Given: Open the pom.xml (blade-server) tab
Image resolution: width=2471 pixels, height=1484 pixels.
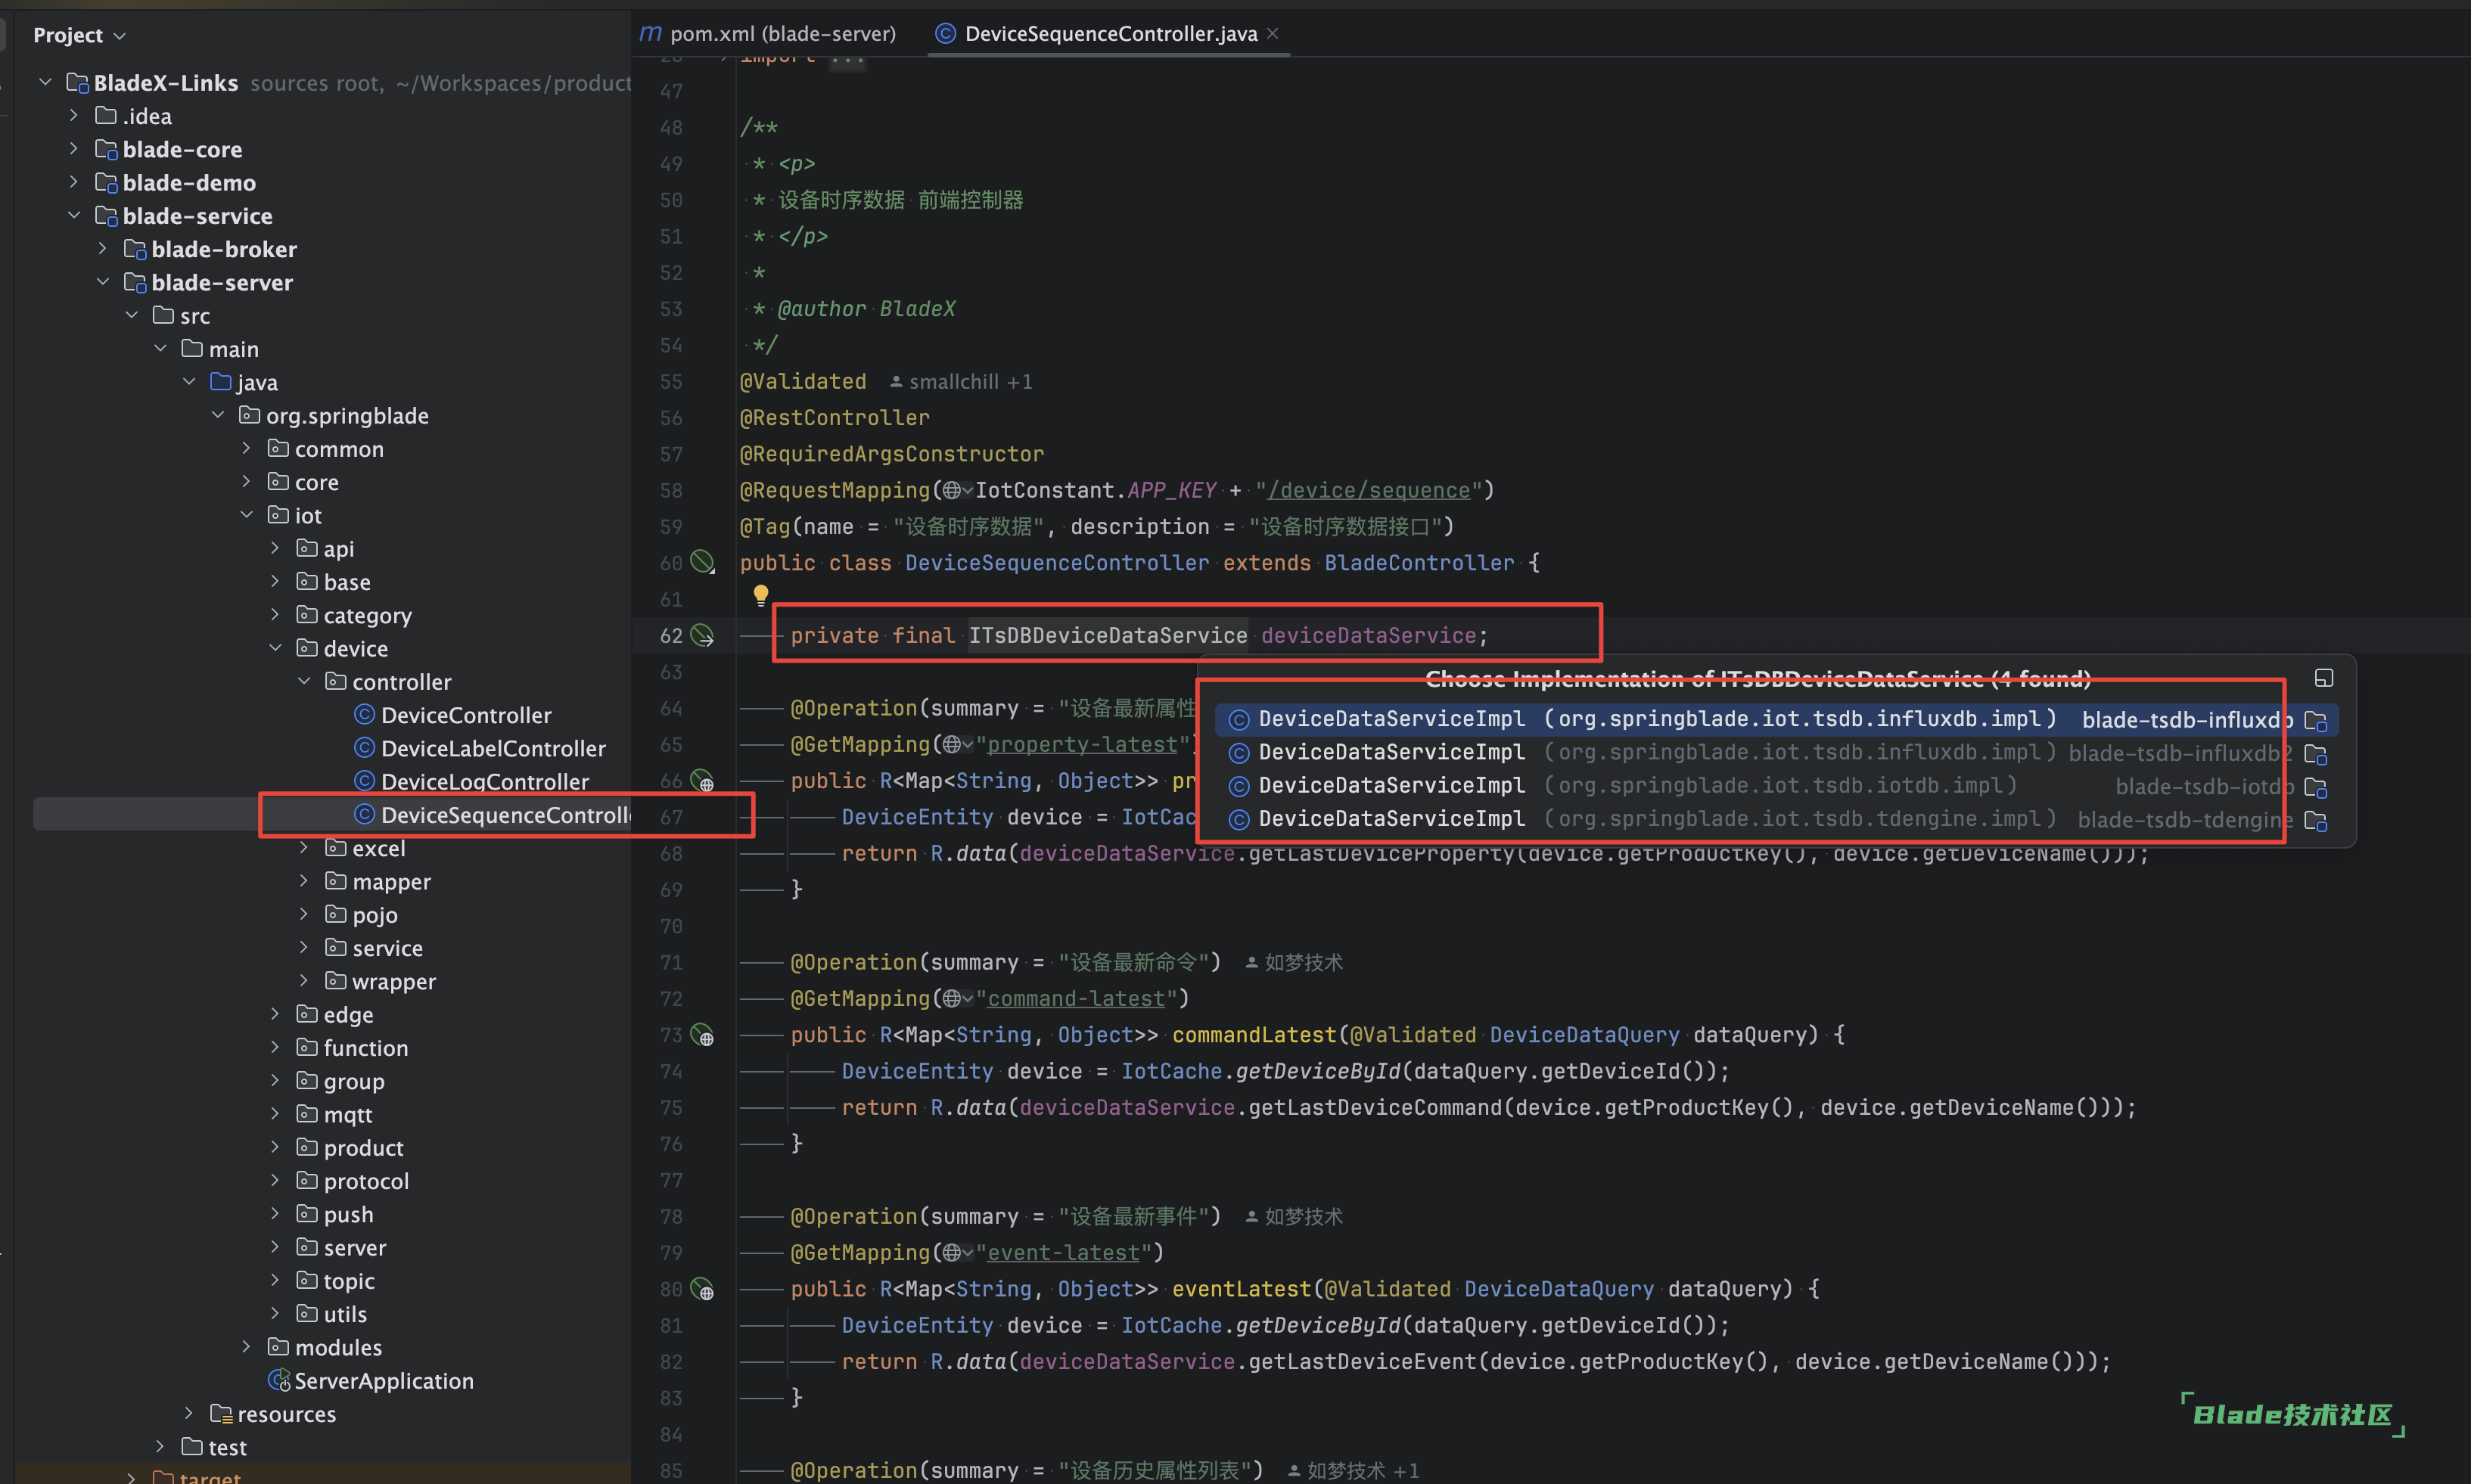Looking at the screenshot, I should (x=768, y=33).
